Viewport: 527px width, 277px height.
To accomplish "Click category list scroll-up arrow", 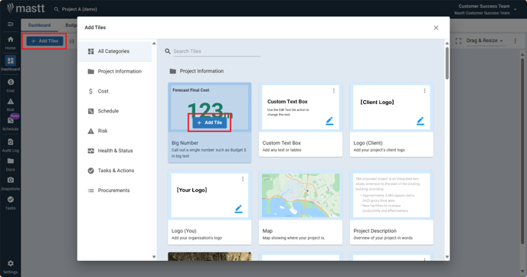I will pyautogui.click(x=154, y=44).
